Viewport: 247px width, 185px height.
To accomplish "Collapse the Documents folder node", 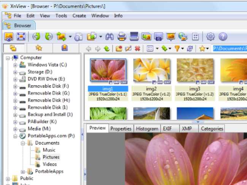I will (x=23, y=143).
